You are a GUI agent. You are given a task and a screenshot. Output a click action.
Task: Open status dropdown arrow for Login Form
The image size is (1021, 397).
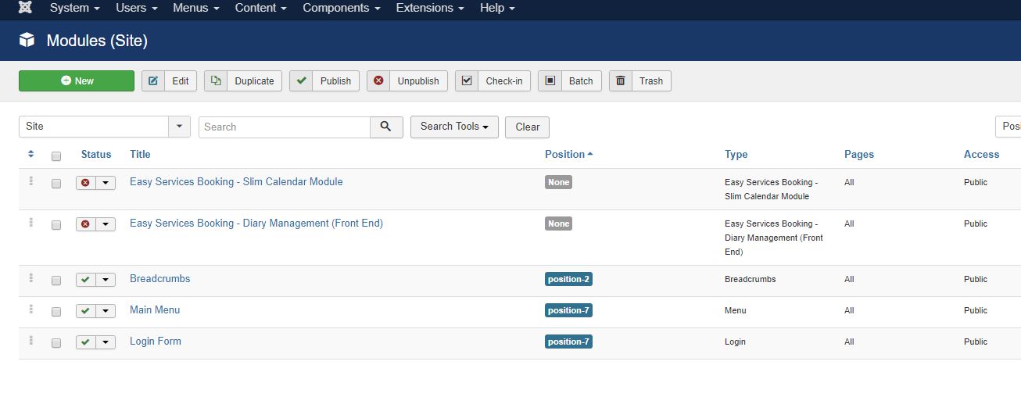coord(106,342)
